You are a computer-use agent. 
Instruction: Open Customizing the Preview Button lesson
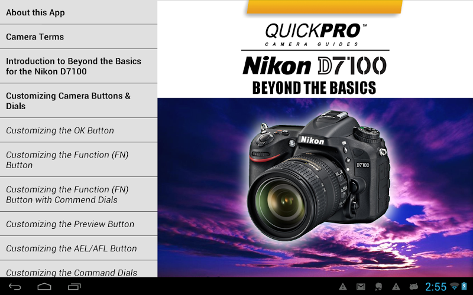pos(79,224)
